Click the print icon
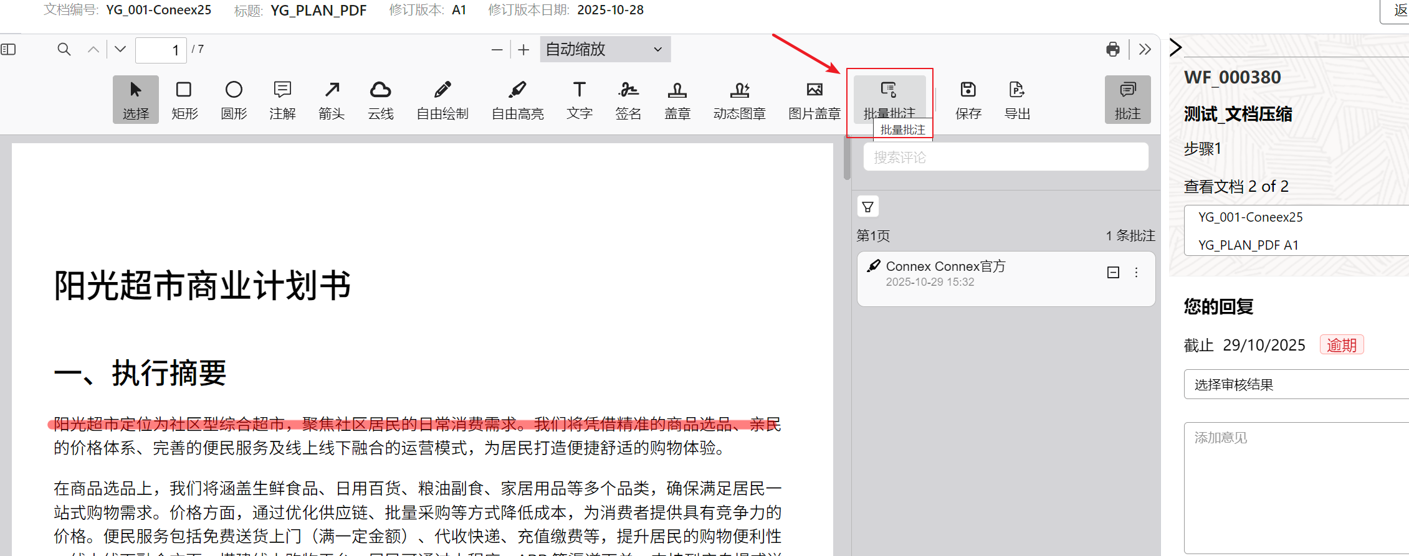 [1112, 49]
